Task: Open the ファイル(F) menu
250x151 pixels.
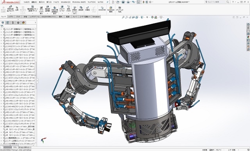Action: click(x=27, y=2)
